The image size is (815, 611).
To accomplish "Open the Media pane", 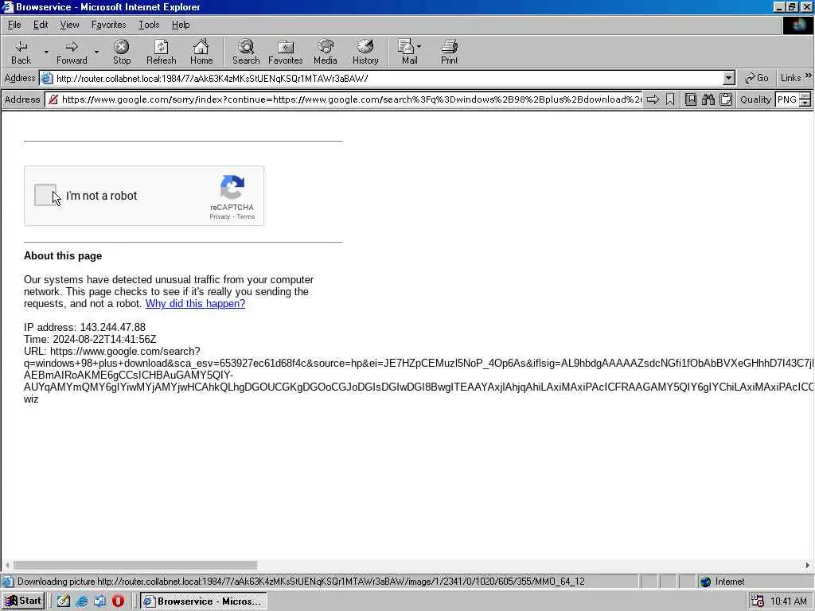I will point(326,52).
